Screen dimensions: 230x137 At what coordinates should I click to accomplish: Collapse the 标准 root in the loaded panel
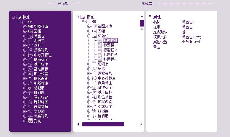tap(14, 17)
